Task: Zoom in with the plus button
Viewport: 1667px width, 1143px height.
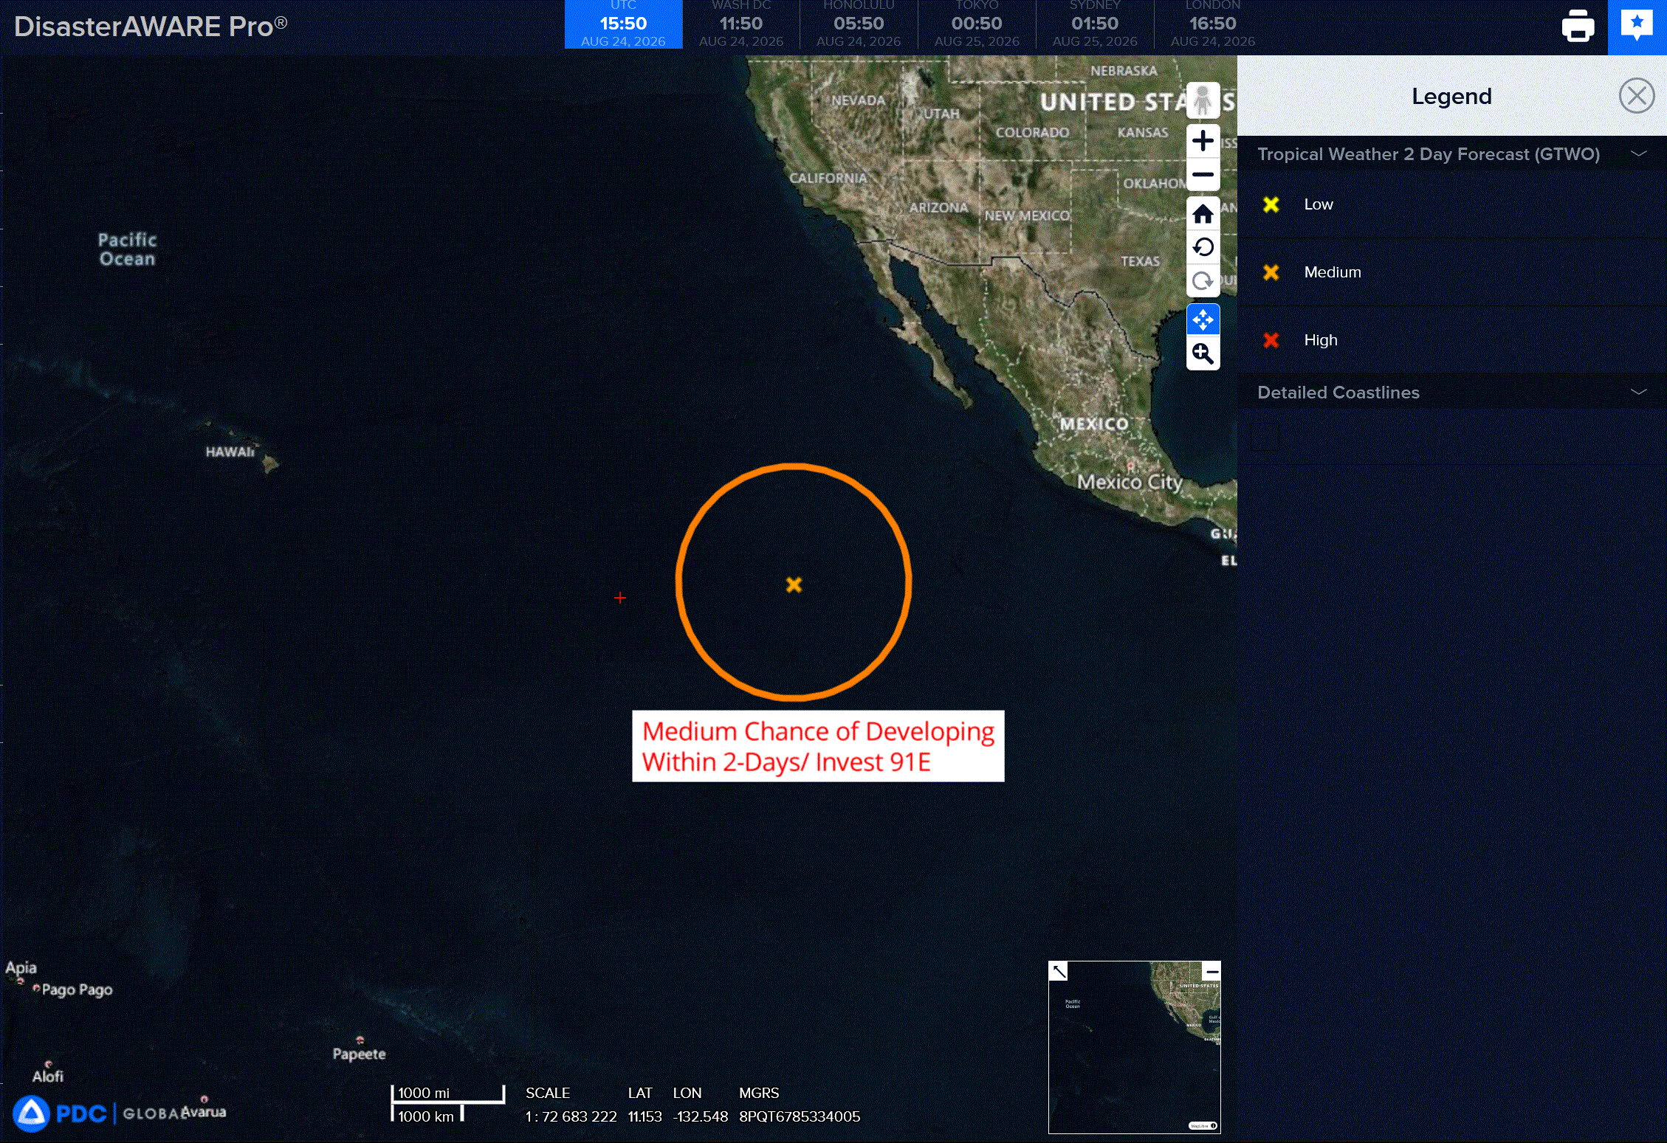Action: click(x=1203, y=140)
